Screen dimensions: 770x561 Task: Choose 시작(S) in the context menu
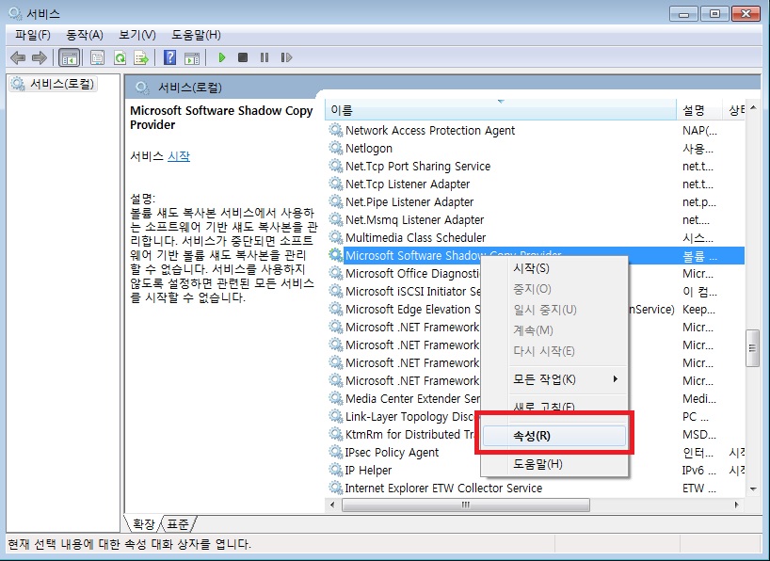tap(553, 268)
